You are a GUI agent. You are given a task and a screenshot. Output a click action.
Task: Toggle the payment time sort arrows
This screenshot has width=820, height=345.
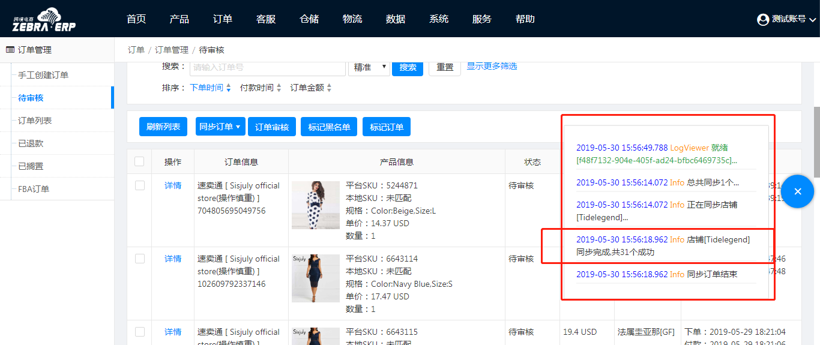coord(279,88)
